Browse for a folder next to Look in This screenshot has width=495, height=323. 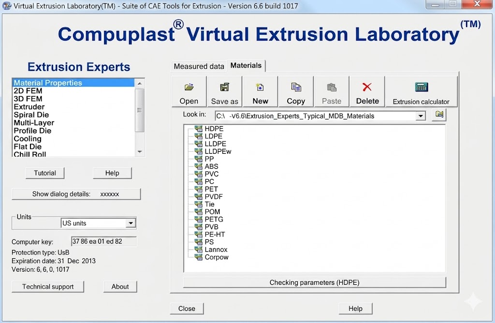coord(439,114)
